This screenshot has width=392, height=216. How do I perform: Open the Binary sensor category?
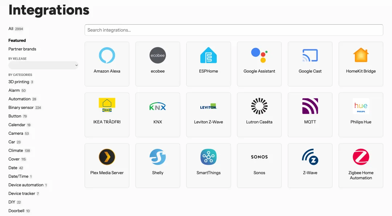pos(25,107)
